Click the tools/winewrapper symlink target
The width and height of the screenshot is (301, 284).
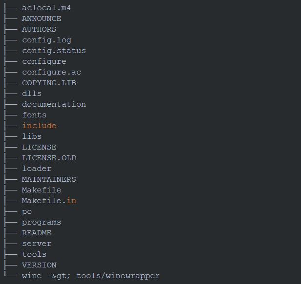(x=118, y=276)
